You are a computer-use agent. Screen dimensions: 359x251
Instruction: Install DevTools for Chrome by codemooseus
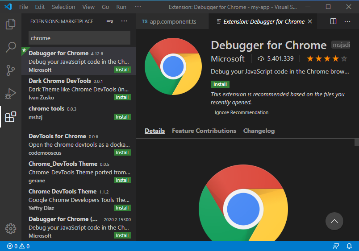click(x=122, y=152)
